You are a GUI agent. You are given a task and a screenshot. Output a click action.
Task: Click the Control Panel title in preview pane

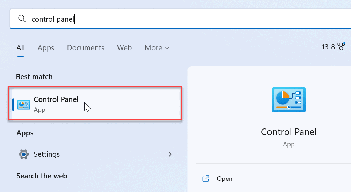point(288,132)
